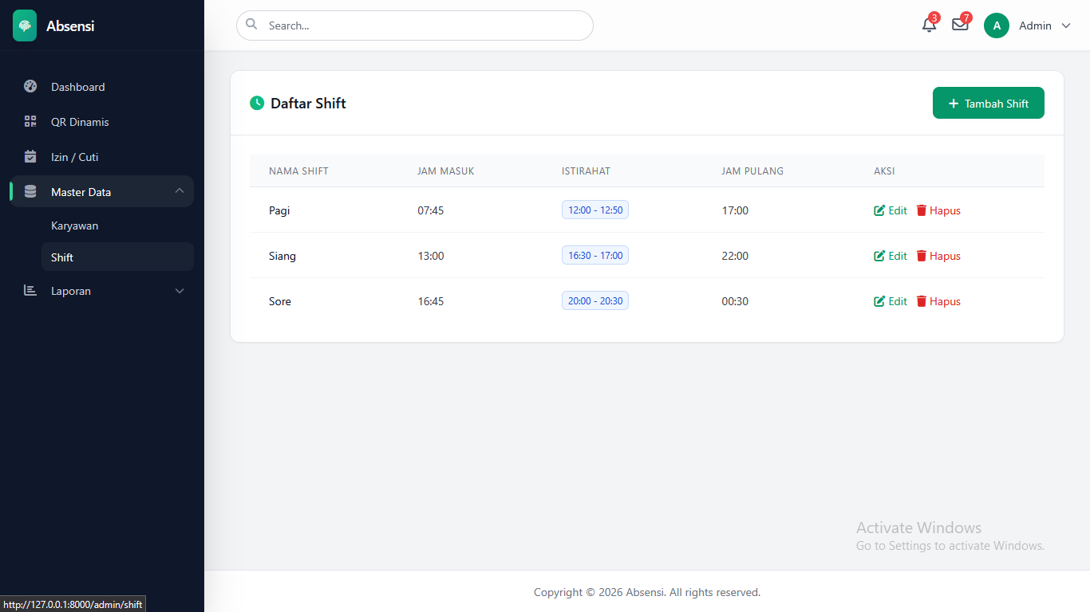The width and height of the screenshot is (1090, 612).
Task: Click the QR Dinamis code icon
Action: click(x=30, y=122)
